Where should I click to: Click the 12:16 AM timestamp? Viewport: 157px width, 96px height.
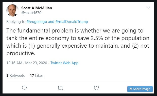click(x=14, y=63)
